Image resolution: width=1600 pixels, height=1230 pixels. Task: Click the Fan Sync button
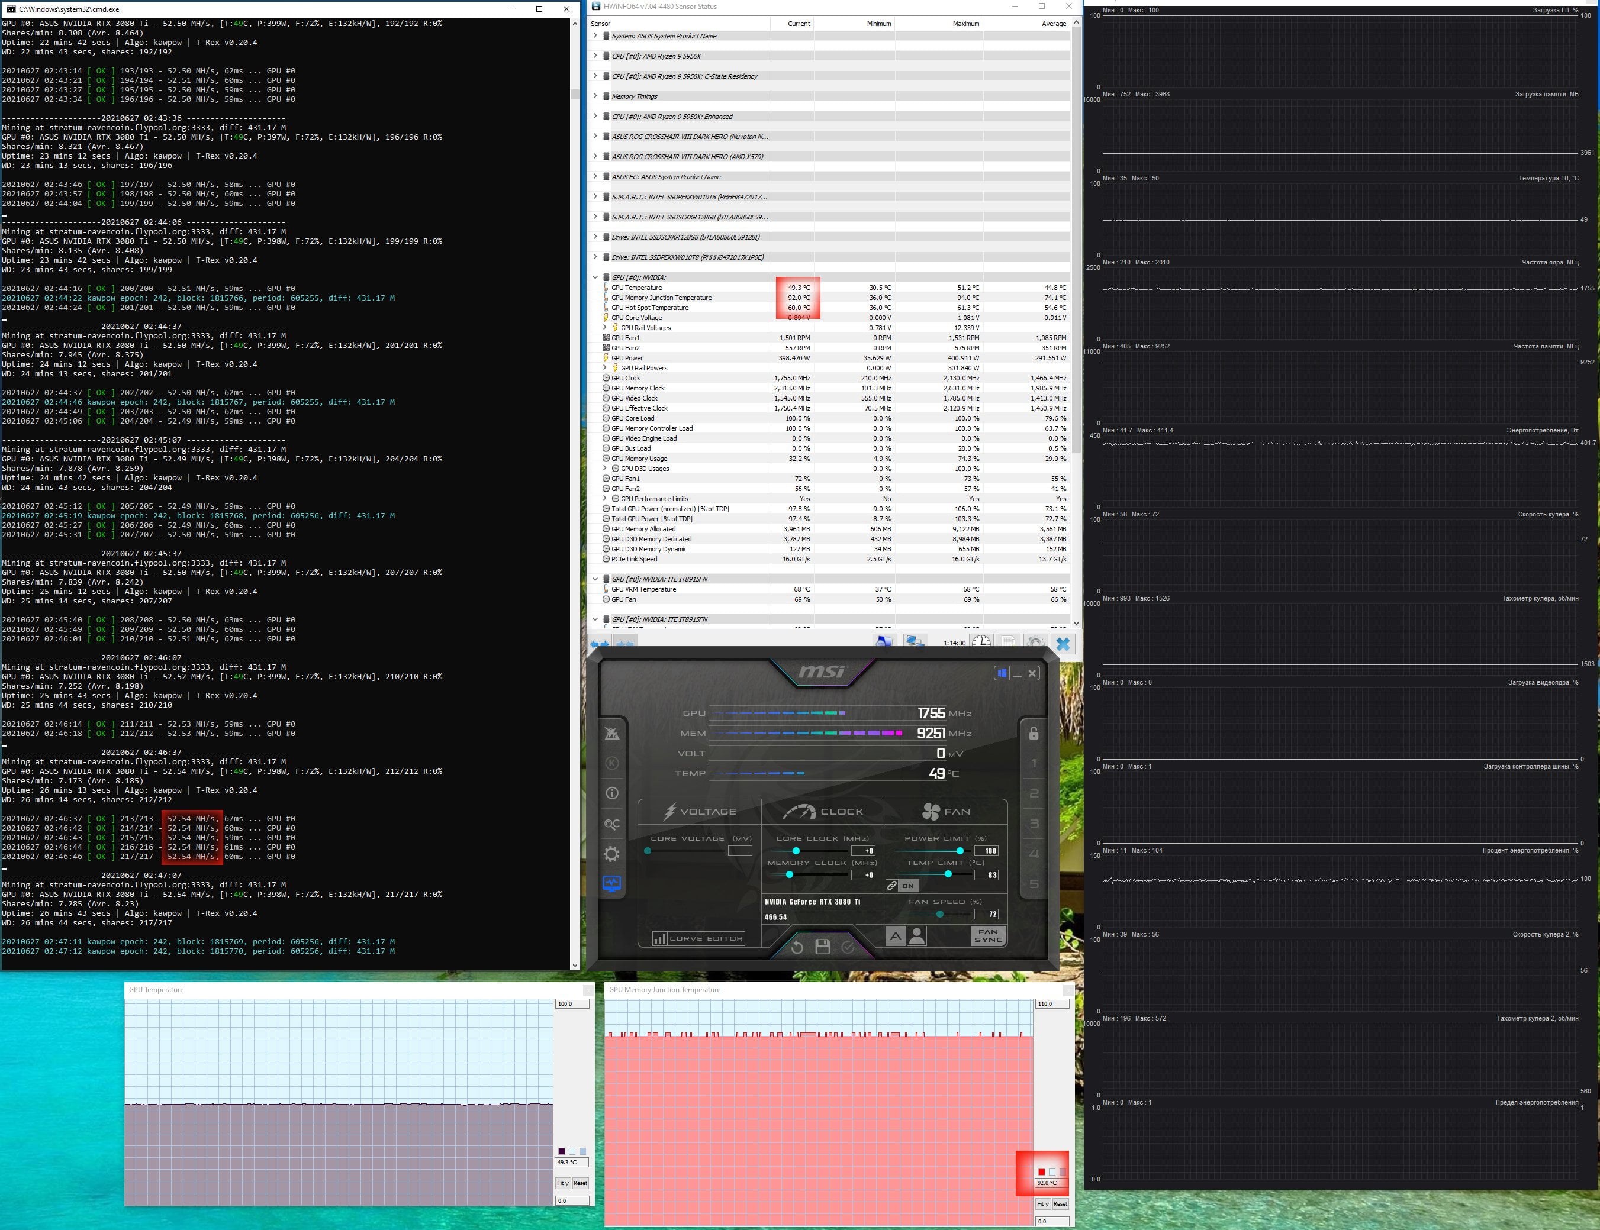(x=987, y=937)
